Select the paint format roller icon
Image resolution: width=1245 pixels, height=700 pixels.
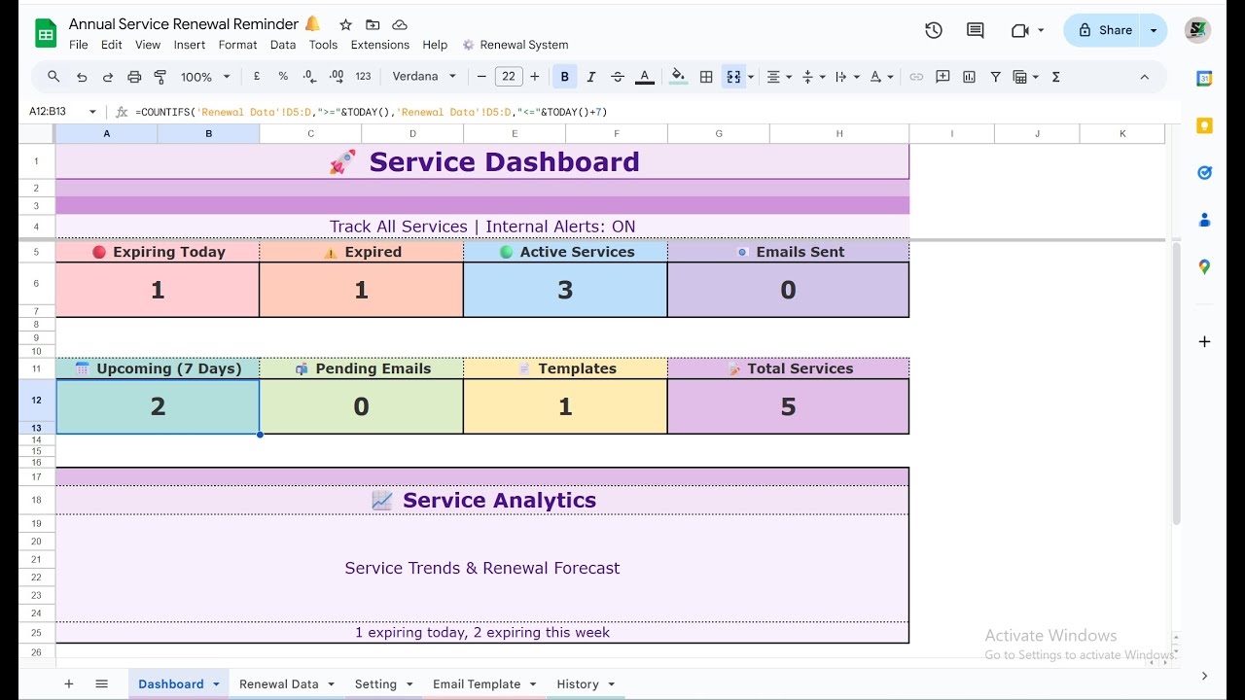click(x=160, y=77)
